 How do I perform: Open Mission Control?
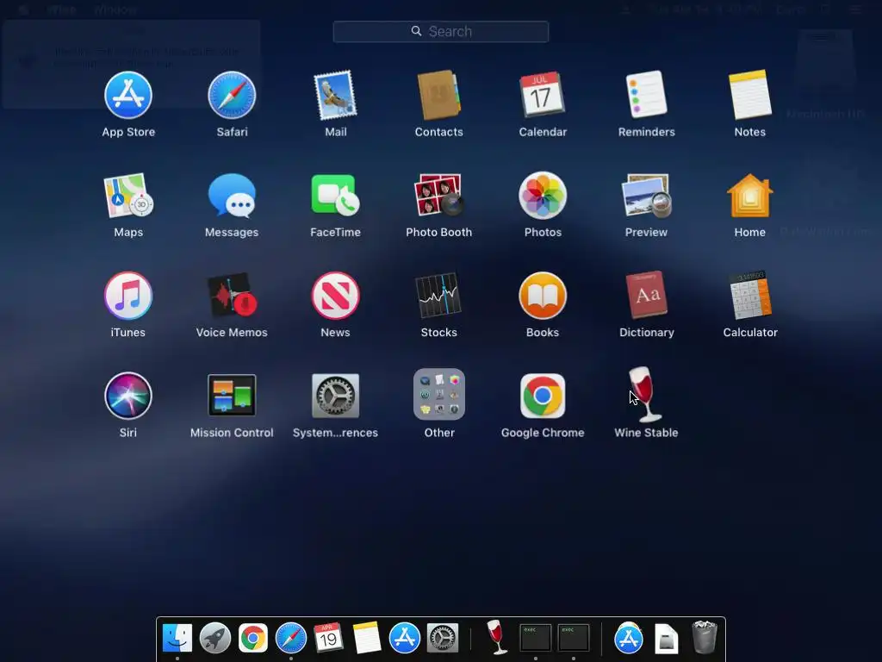232,395
